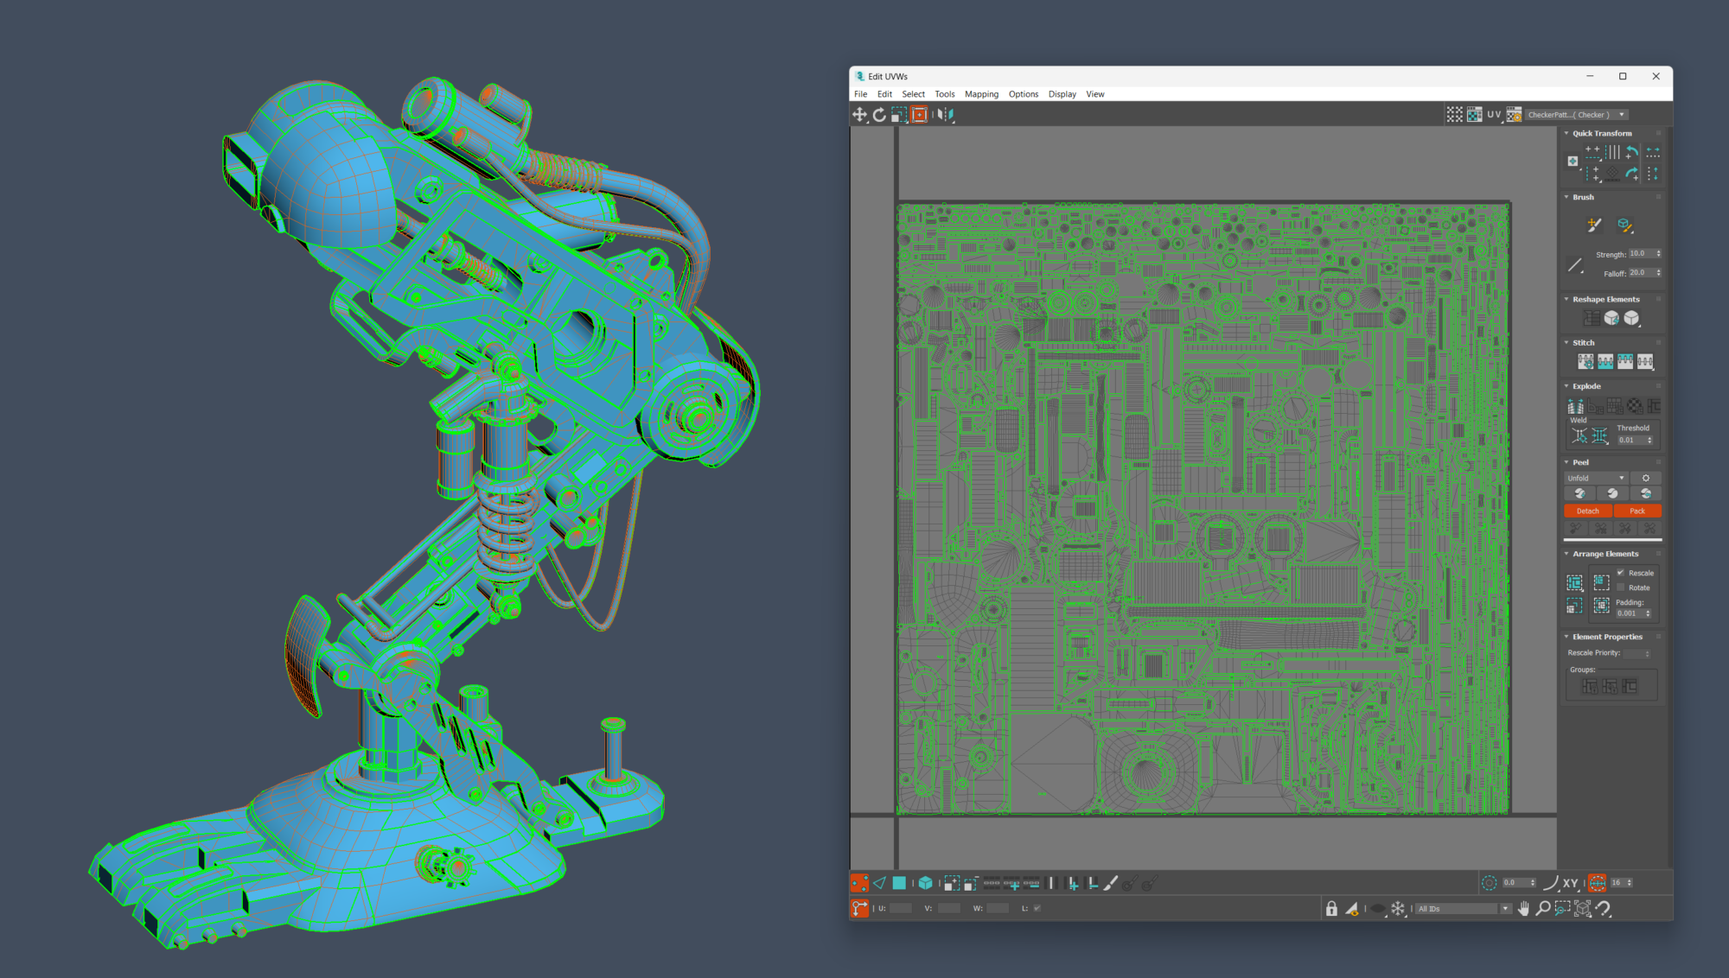
Task: Open the Unfold dropdown in the Peel rollout
Action: click(x=1622, y=478)
